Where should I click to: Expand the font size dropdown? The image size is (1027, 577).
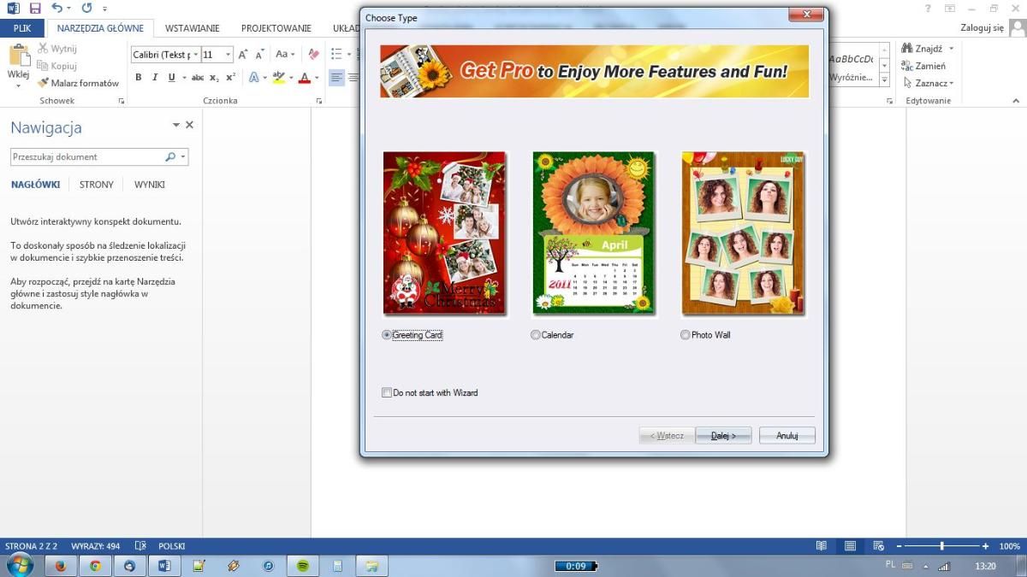(x=228, y=55)
